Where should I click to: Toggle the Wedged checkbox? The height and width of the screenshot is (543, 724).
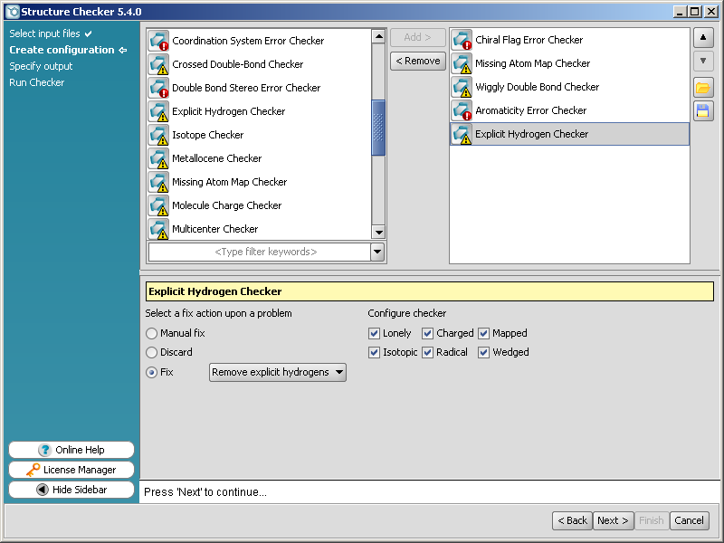pyautogui.click(x=484, y=352)
